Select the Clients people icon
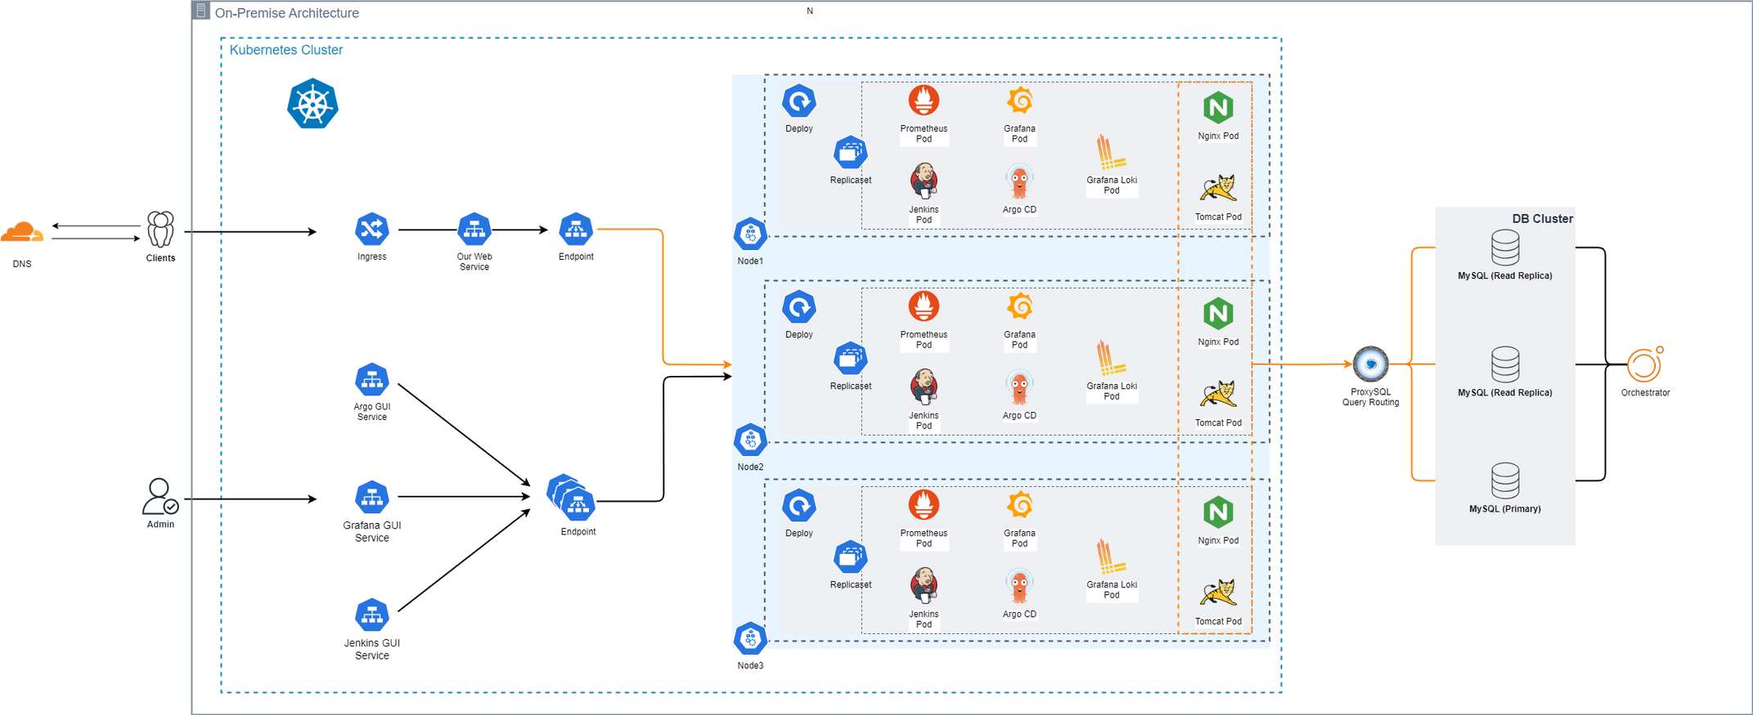This screenshot has height=715, width=1753. click(160, 229)
